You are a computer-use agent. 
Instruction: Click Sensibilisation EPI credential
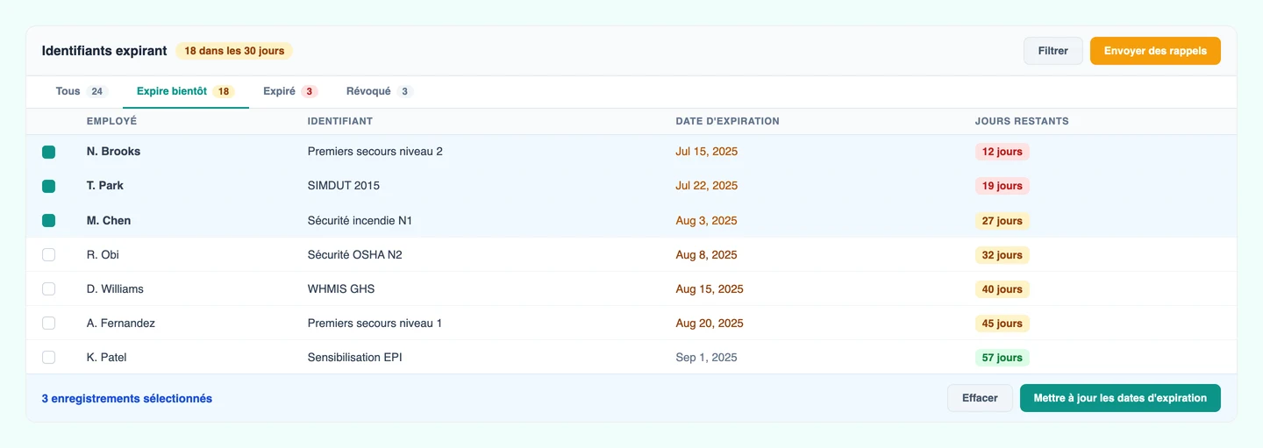(355, 358)
